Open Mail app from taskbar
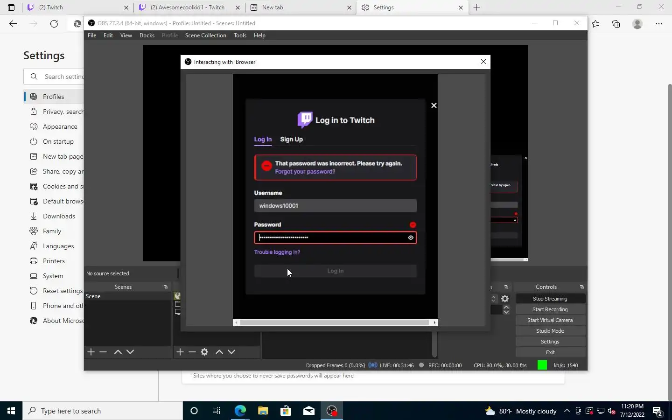 [x=309, y=411]
